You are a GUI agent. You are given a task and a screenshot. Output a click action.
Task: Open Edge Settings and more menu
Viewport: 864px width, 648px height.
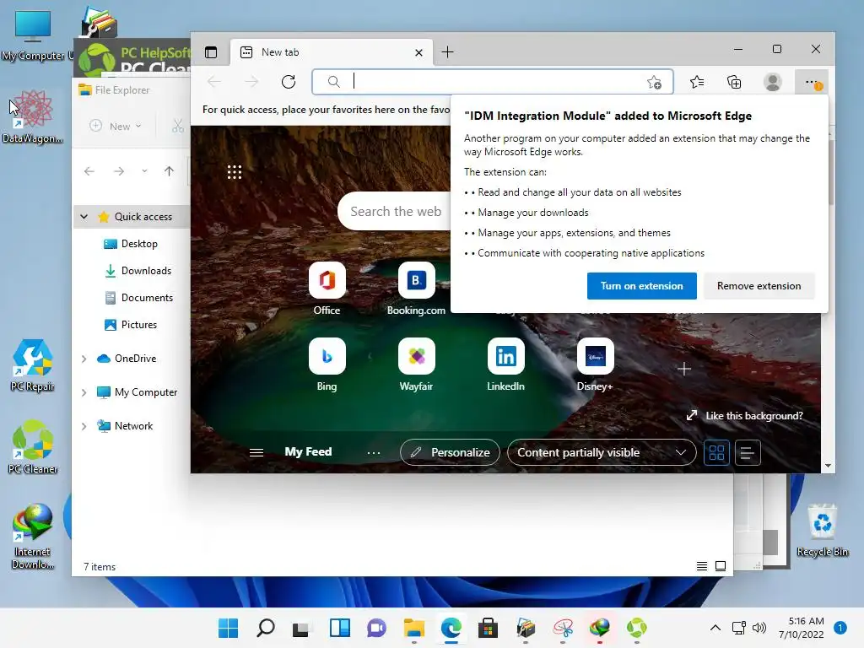click(x=812, y=82)
